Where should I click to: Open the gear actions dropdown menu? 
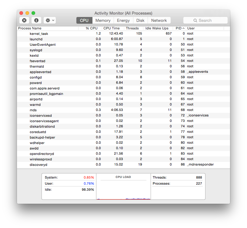(x=50, y=20)
